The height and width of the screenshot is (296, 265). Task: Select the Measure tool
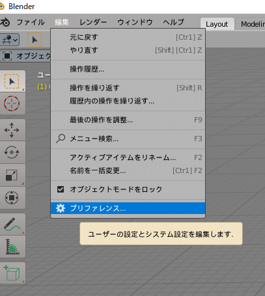click(x=12, y=247)
